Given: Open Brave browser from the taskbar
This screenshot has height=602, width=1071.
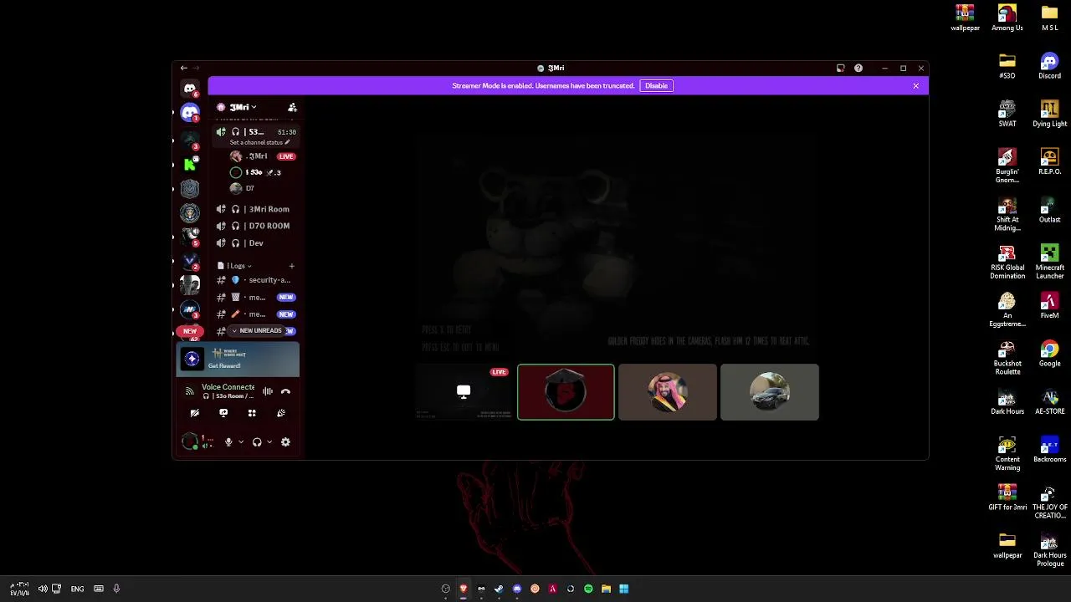Looking at the screenshot, I should [x=464, y=589].
